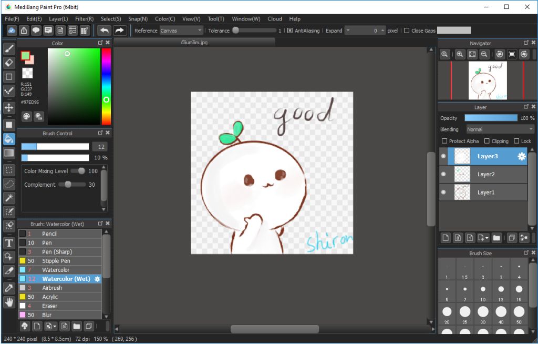Click the rainbow hue bar
The image size is (538, 344).
106,86
